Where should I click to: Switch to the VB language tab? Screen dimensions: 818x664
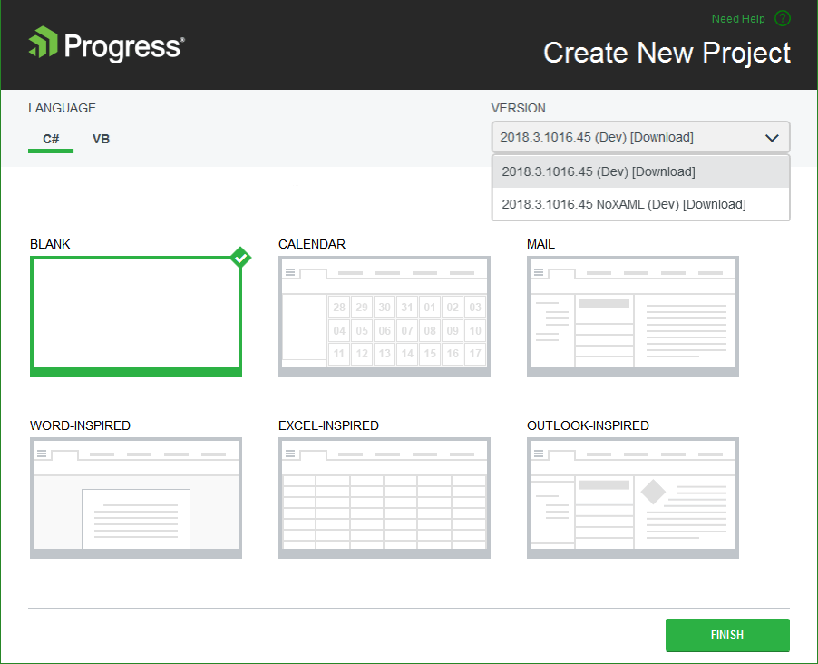click(101, 139)
